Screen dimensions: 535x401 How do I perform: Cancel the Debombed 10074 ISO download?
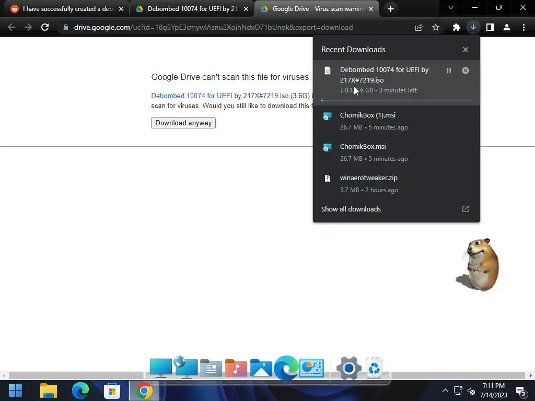(466, 70)
